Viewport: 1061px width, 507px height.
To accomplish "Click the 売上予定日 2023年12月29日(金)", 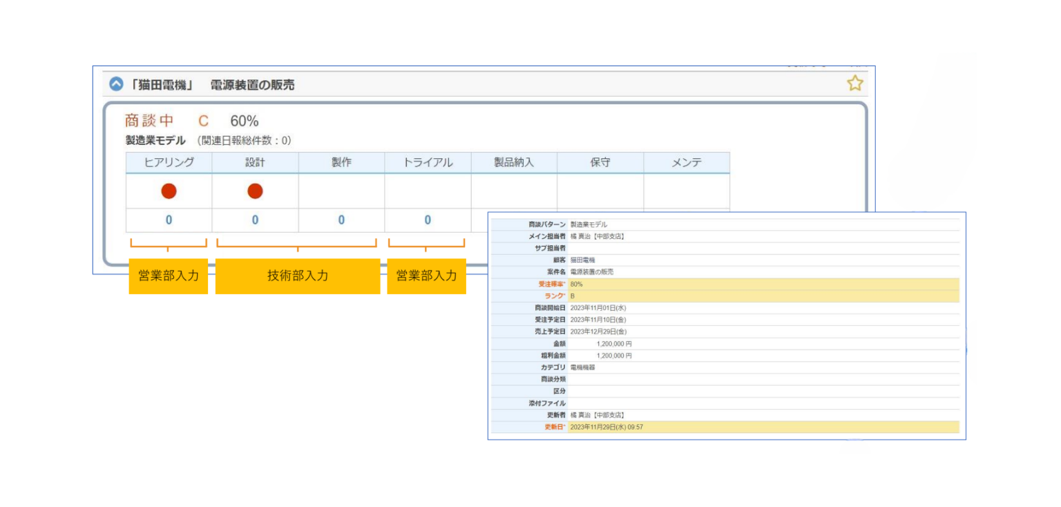I will pyautogui.click(x=598, y=332).
